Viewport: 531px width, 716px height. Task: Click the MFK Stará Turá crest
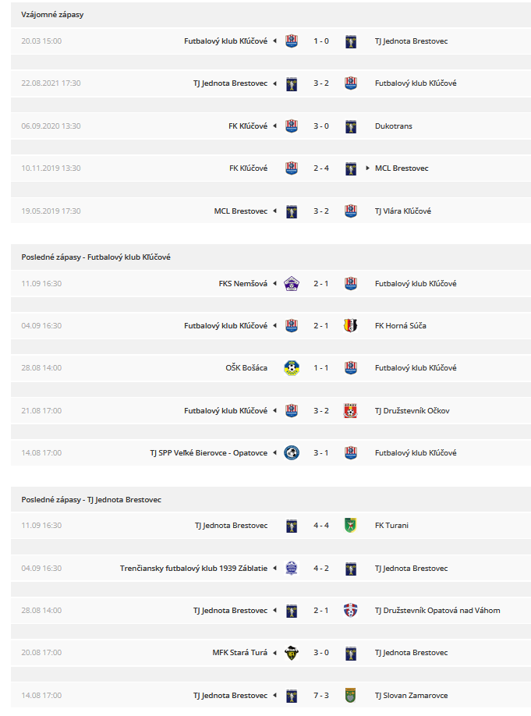tap(292, 653)
